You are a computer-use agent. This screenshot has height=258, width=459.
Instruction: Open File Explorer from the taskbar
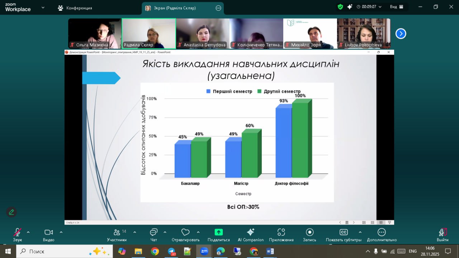tap(138, 251)
